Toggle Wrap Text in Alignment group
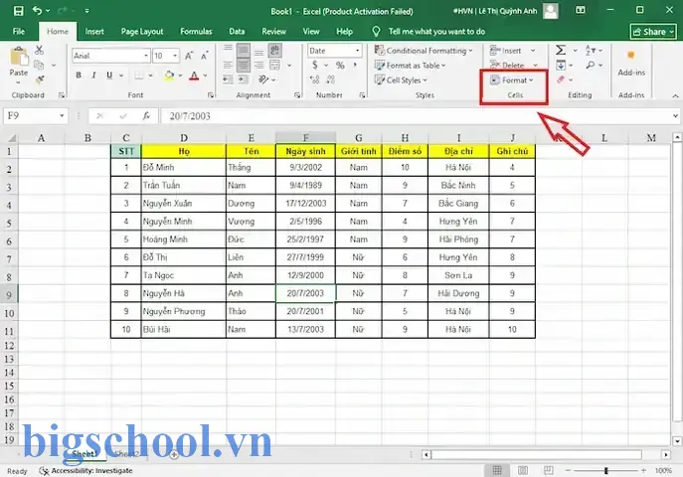The height and width of the screenshot is (477, 683). (274, 50)
